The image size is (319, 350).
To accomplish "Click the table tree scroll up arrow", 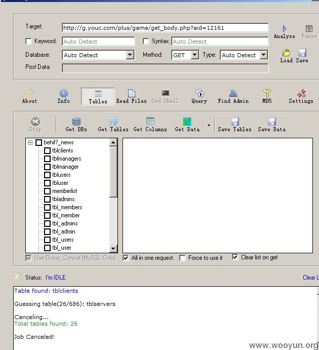I will 113,142.
